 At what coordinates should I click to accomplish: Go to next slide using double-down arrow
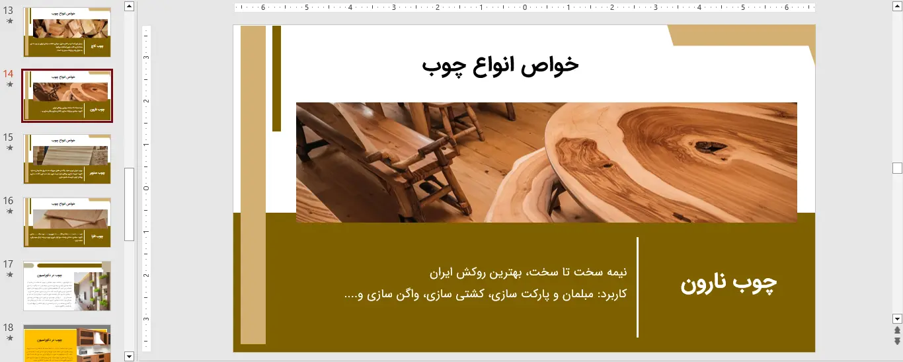(x=897, y=341)
